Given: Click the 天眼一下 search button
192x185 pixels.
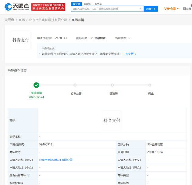Looking at the screenshot, I should tap(151, 9).
